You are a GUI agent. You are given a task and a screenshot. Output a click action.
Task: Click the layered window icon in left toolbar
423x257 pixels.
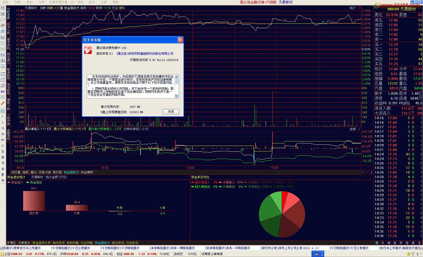coord(3,31)
